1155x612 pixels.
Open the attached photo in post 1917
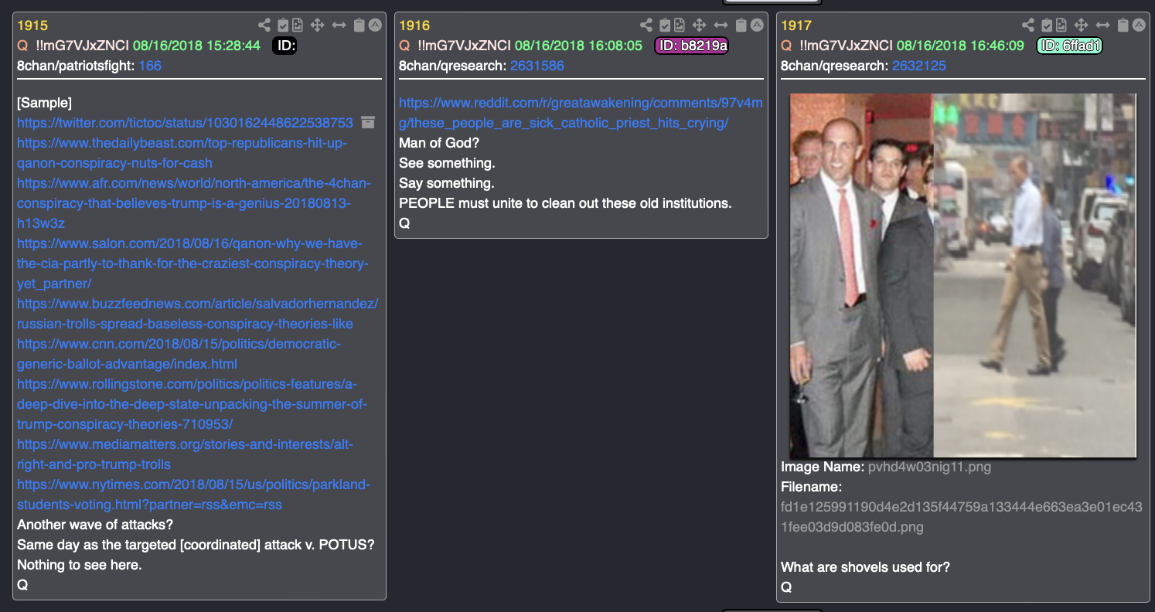pos(962,276)
